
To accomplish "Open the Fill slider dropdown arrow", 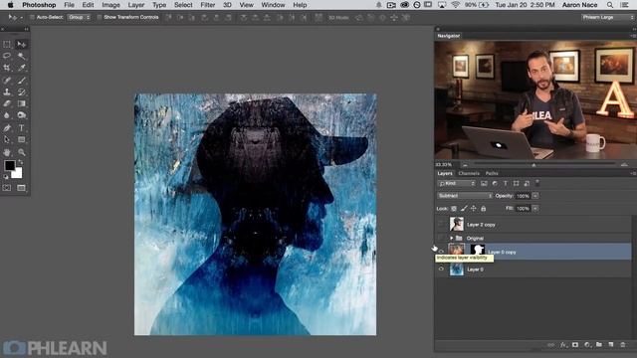I will pos(535,208).
